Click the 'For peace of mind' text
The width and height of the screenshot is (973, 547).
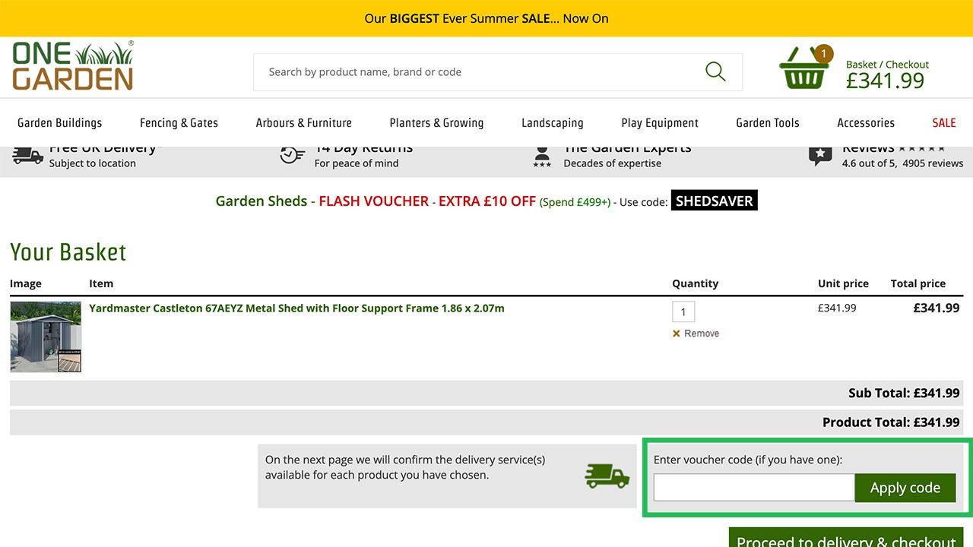point(357,163)
